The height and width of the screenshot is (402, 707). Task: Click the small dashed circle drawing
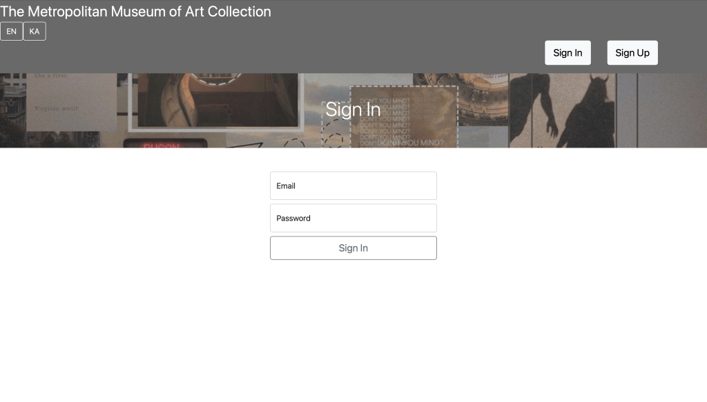[x=294, y=143]
